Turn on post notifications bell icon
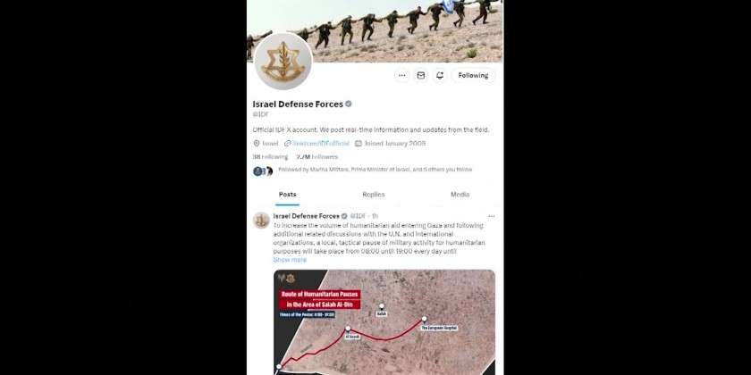Image resolution: width=751 pixels, height=375 pixels. (x=440, y=75)
